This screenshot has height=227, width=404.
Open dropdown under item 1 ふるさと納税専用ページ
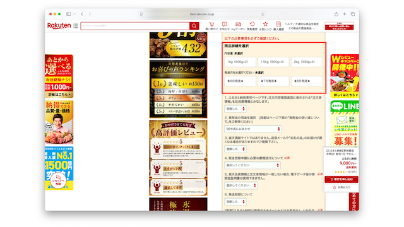[235, 109]
